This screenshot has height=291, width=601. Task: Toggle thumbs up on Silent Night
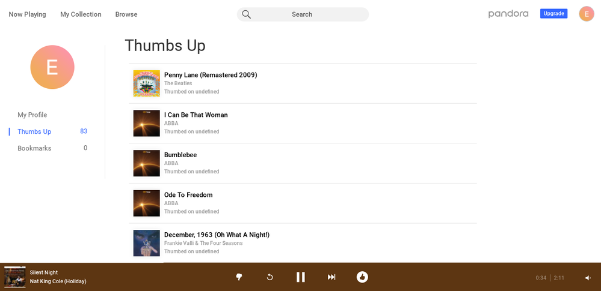[362, 277]
